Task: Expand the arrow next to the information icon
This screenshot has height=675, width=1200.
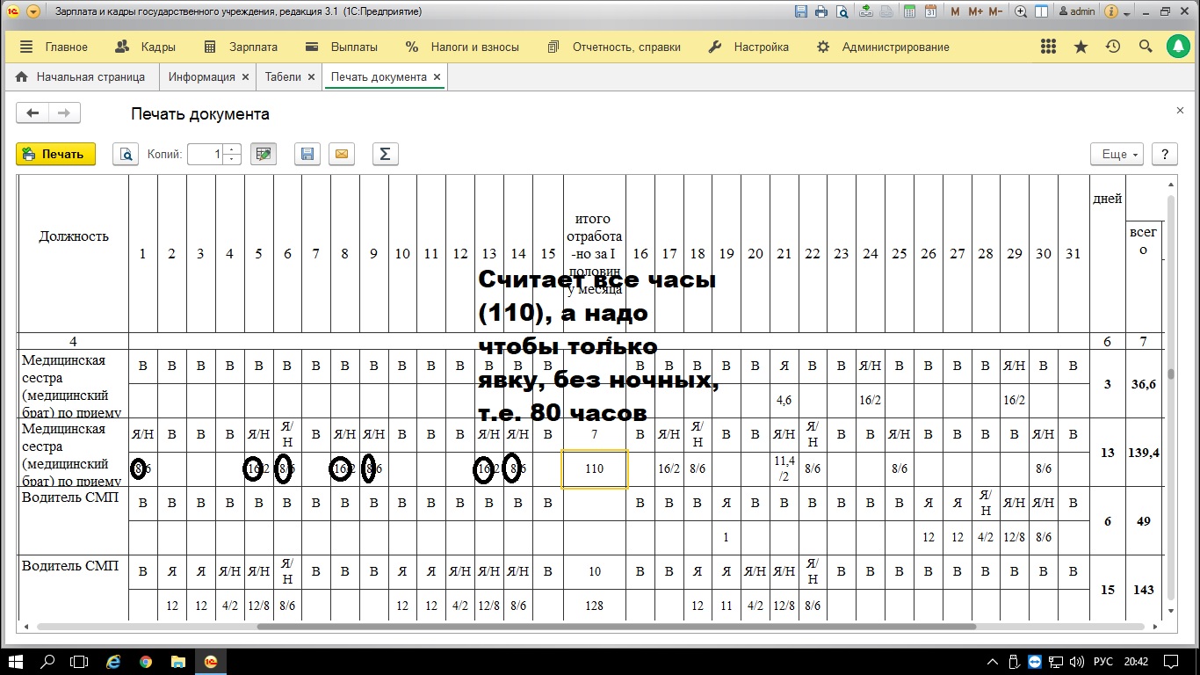Action: tap(1127, 12)
